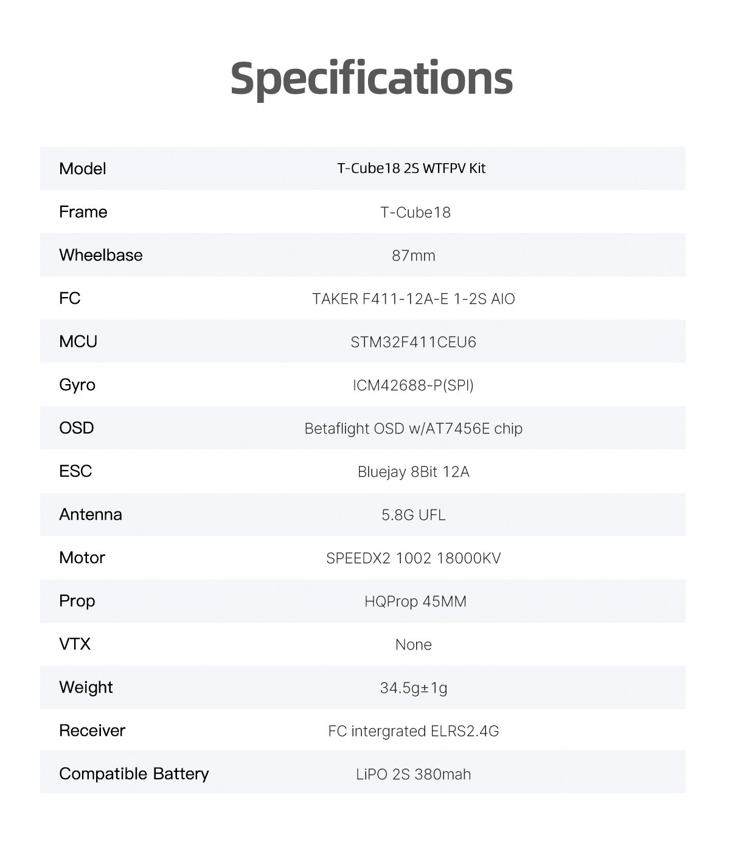The image size is (730, 848).
Task: Select the LiPO 2S 380mah battery value
Action: 414,774
